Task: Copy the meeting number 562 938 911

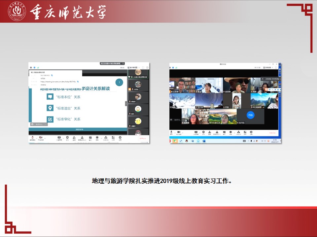Action: click(52, 75)
